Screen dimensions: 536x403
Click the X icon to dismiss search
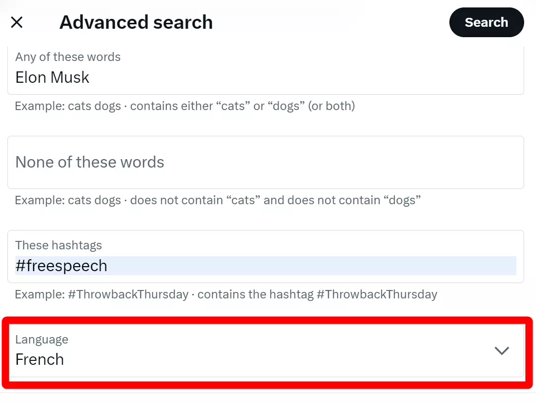click(x=17, y=22)
